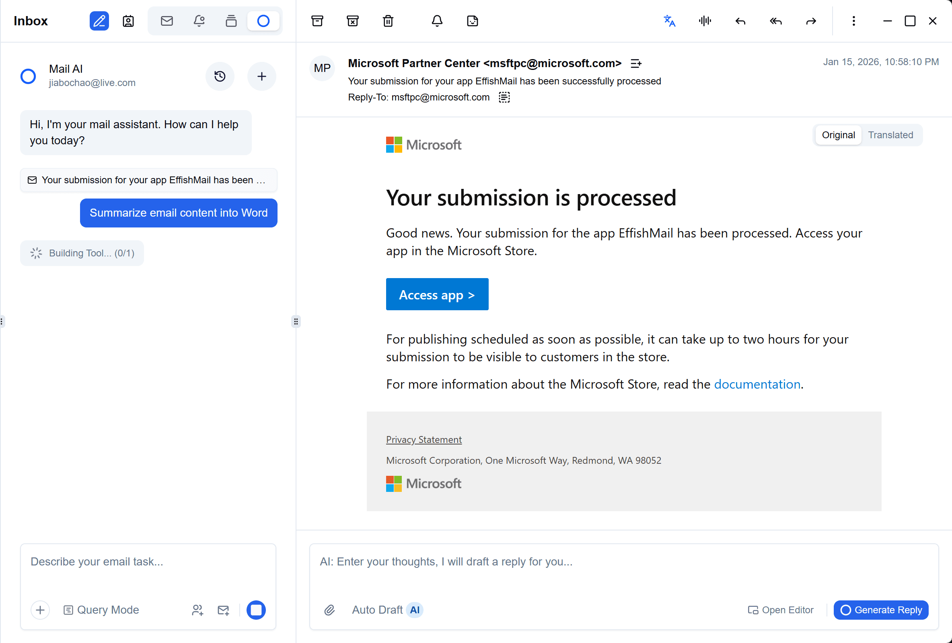This screenshot has width=952, height=643.
Task: Click the Building Tool progress indicator
Action: click(x=82, y=253)
